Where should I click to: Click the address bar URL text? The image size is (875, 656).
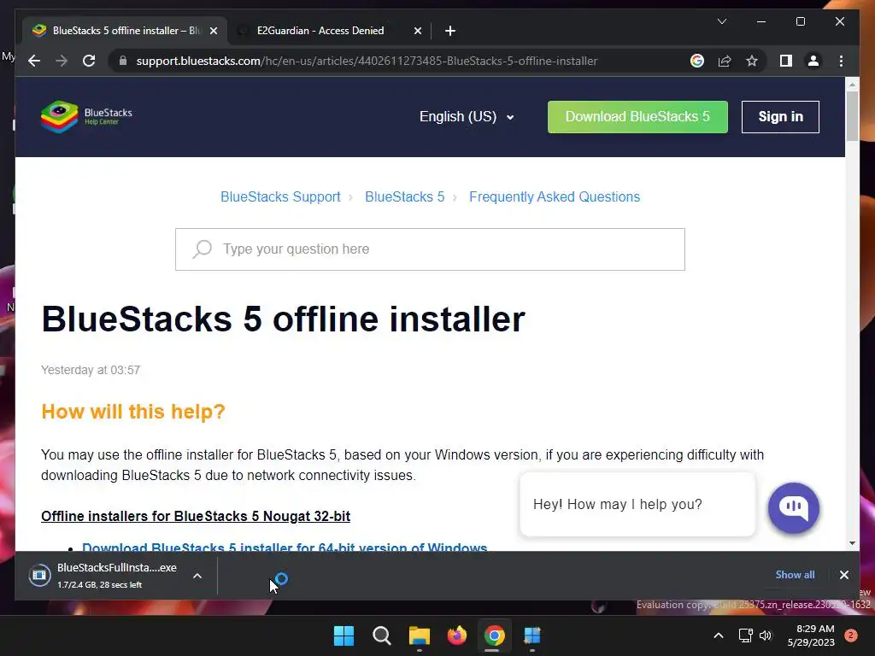[x=367, y=61]
